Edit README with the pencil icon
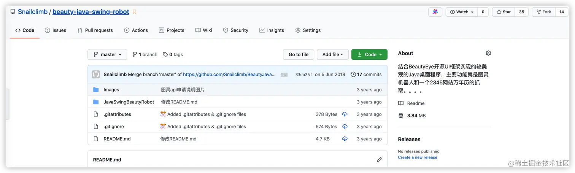The height and width of the screenshot is (173, 575). [379, 160]
